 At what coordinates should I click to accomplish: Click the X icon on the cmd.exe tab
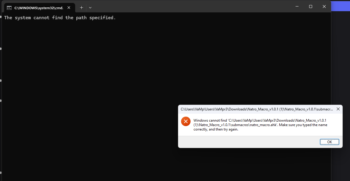[69, 8]
